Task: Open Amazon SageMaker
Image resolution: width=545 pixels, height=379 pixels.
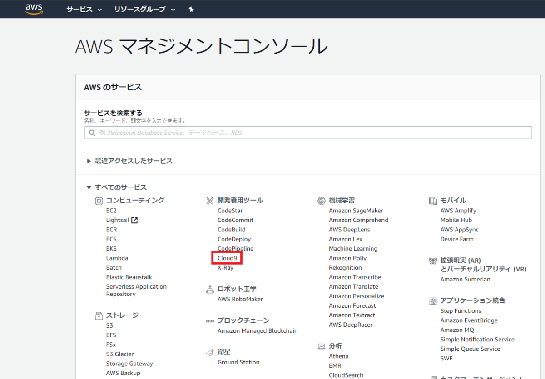Action: tap(356, 211)
